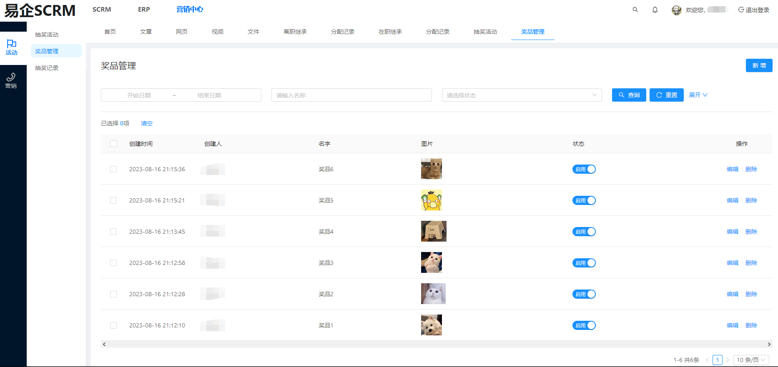Open the 离职继承 tab
The image size is (778, 367).
pos(295,32)
